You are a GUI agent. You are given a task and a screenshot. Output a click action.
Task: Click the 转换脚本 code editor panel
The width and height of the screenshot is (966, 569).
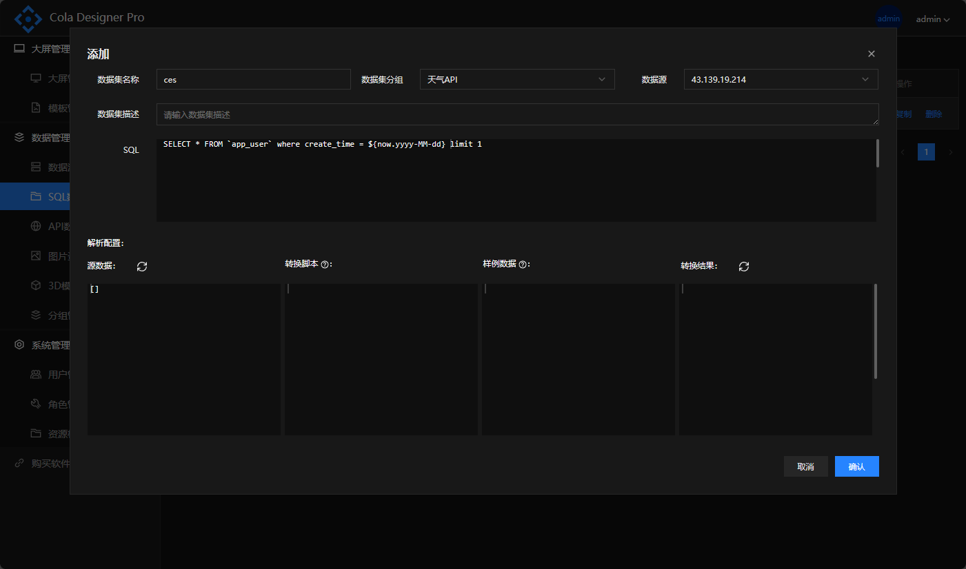pos(381,359)
